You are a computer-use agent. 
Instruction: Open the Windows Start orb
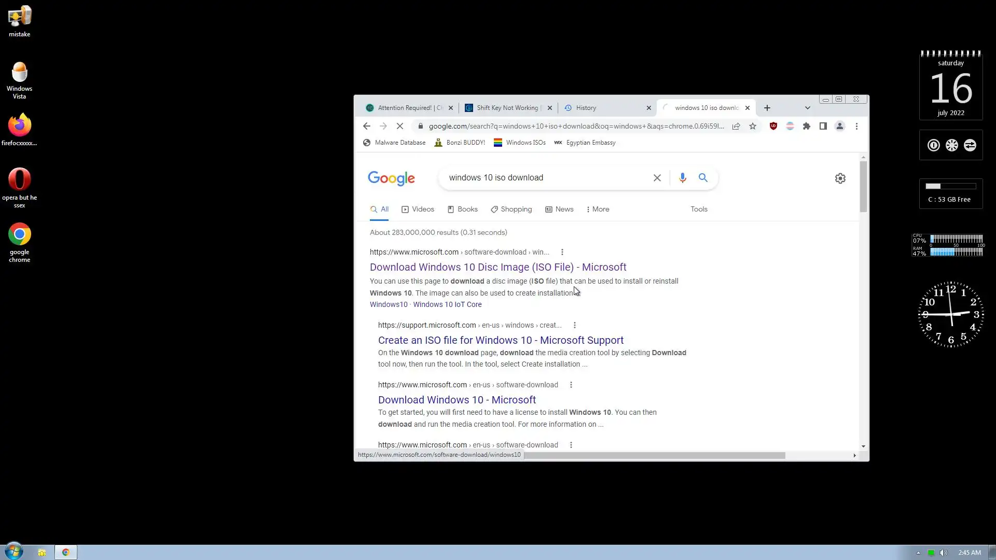(x=14, y=552)
